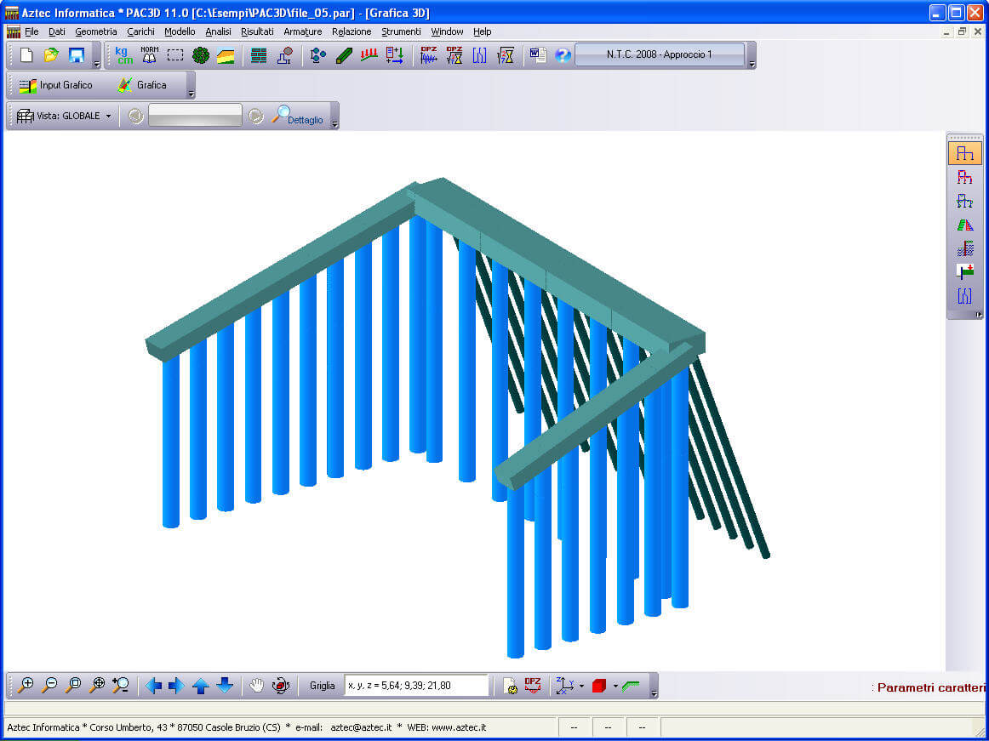Activate the hand pan tool
This screenshot has width=989, height=741.
(256, 686)
